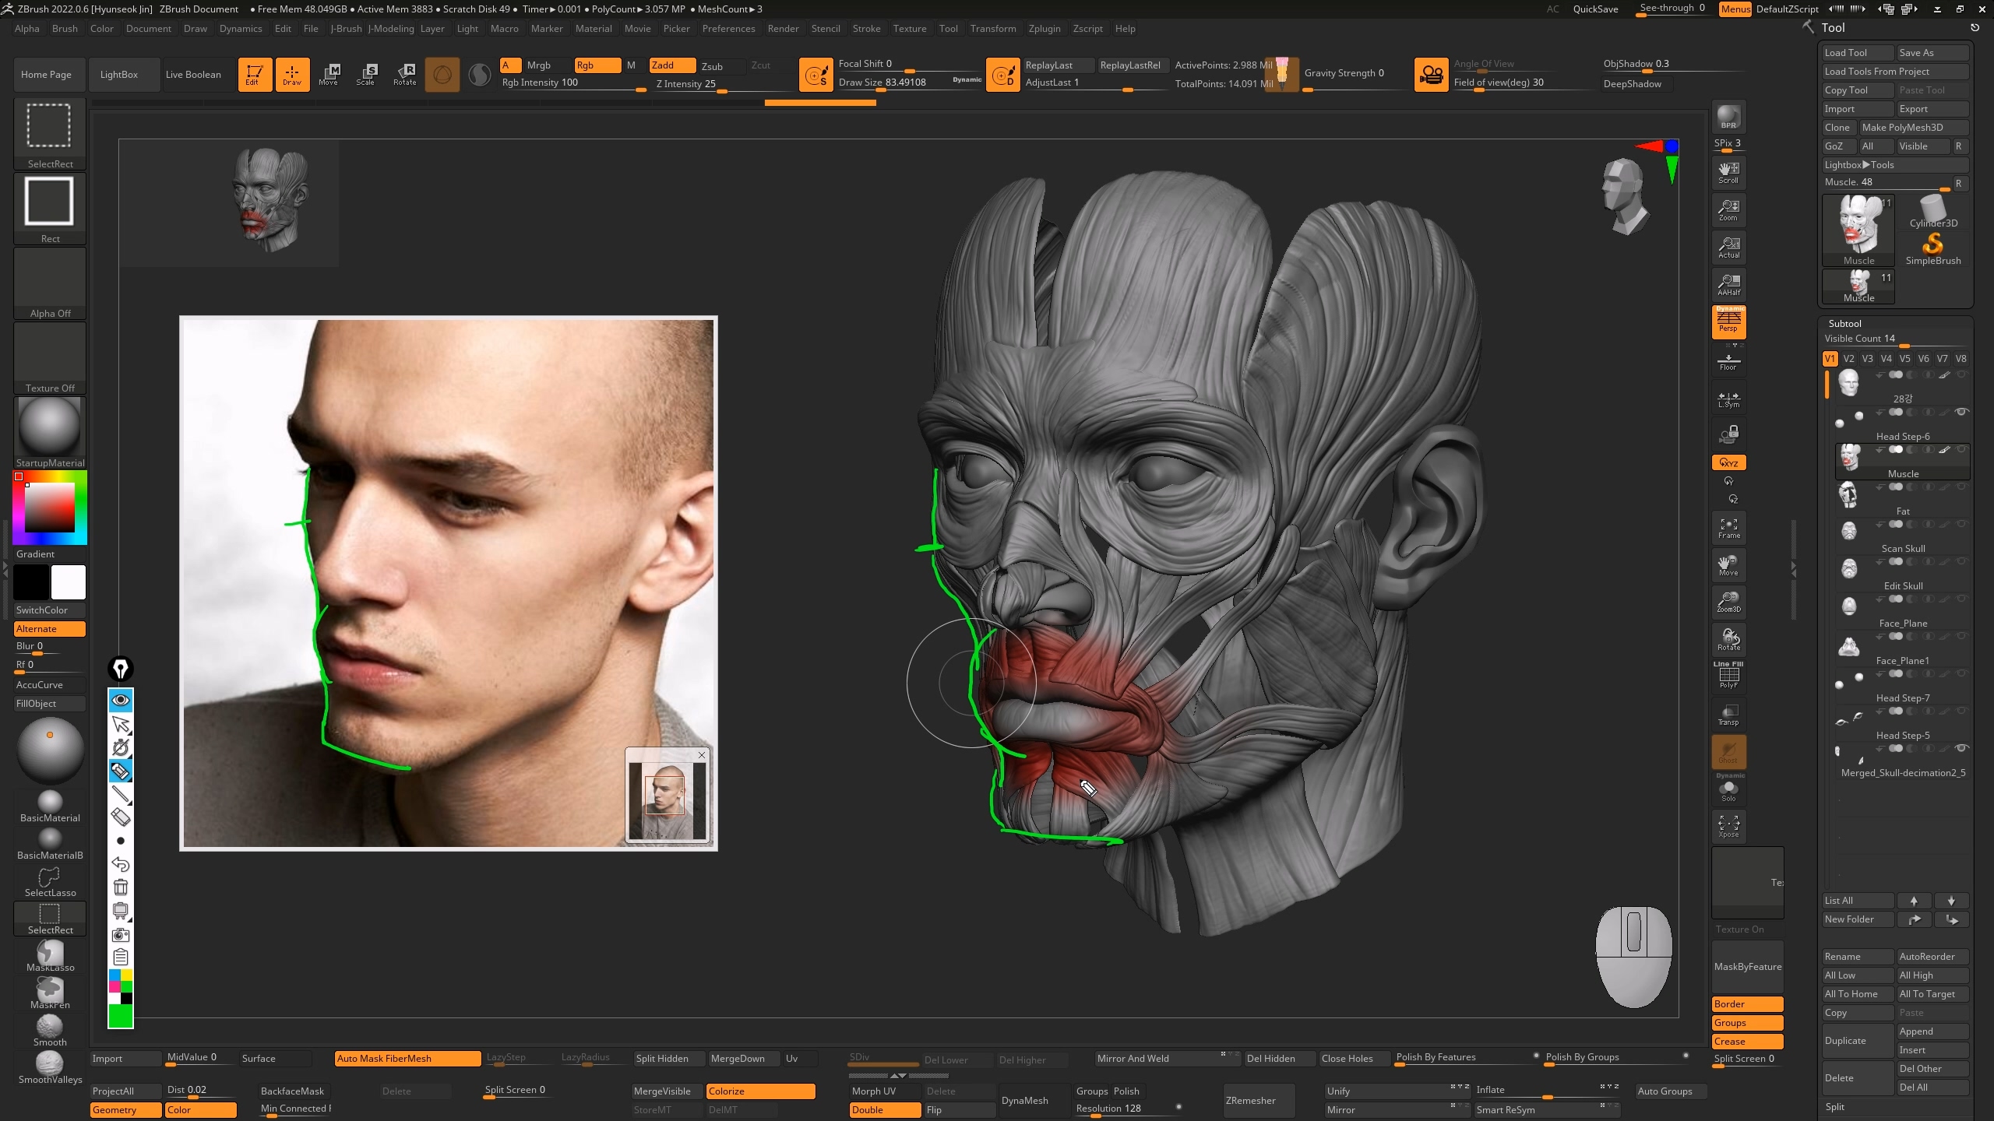1994x1121 pixels.
Task: Enable Transp transparency mode icon
Action: 1728,714
